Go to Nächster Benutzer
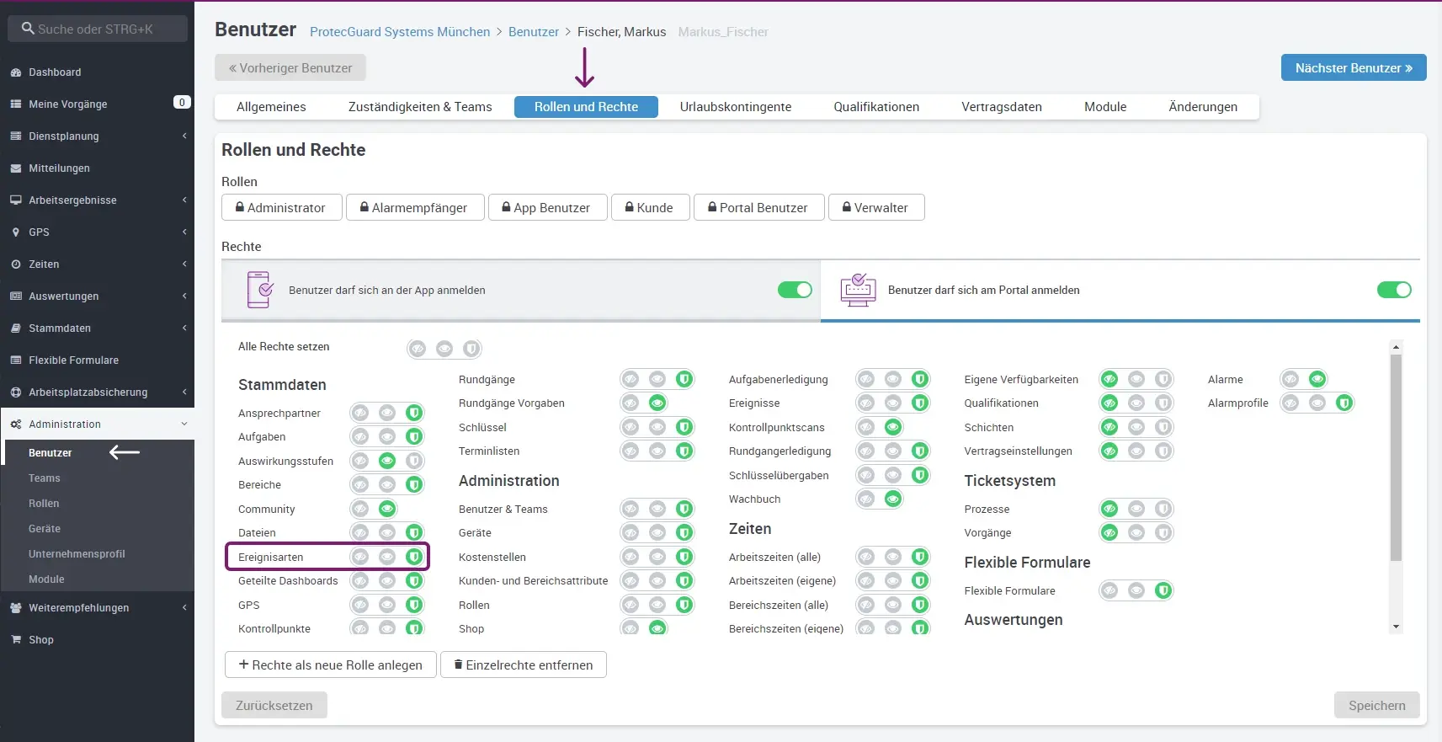This screenshot has width=1442, height=742. [1353, 68]
